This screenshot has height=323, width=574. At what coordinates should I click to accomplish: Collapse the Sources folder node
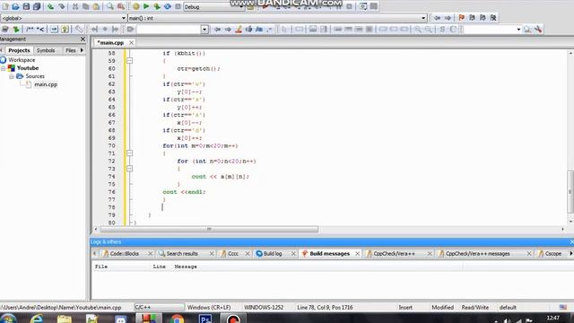click(x=12, y=76)
